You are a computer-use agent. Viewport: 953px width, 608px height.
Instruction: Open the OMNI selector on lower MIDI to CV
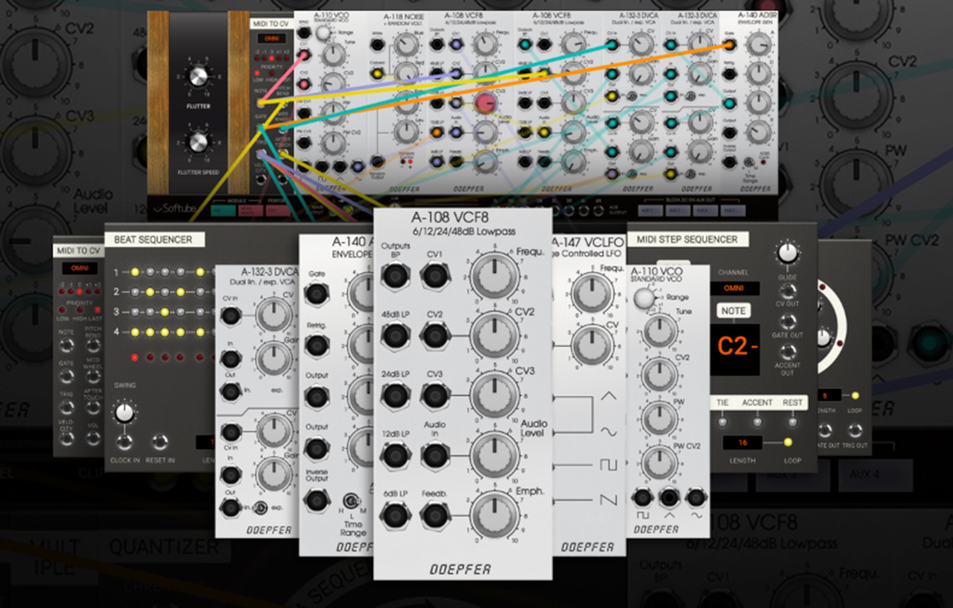pos(79,268)
